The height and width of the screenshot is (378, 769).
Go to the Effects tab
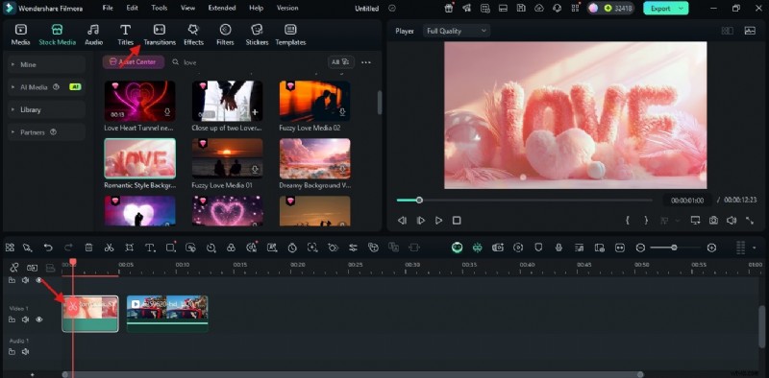(193, 35)
